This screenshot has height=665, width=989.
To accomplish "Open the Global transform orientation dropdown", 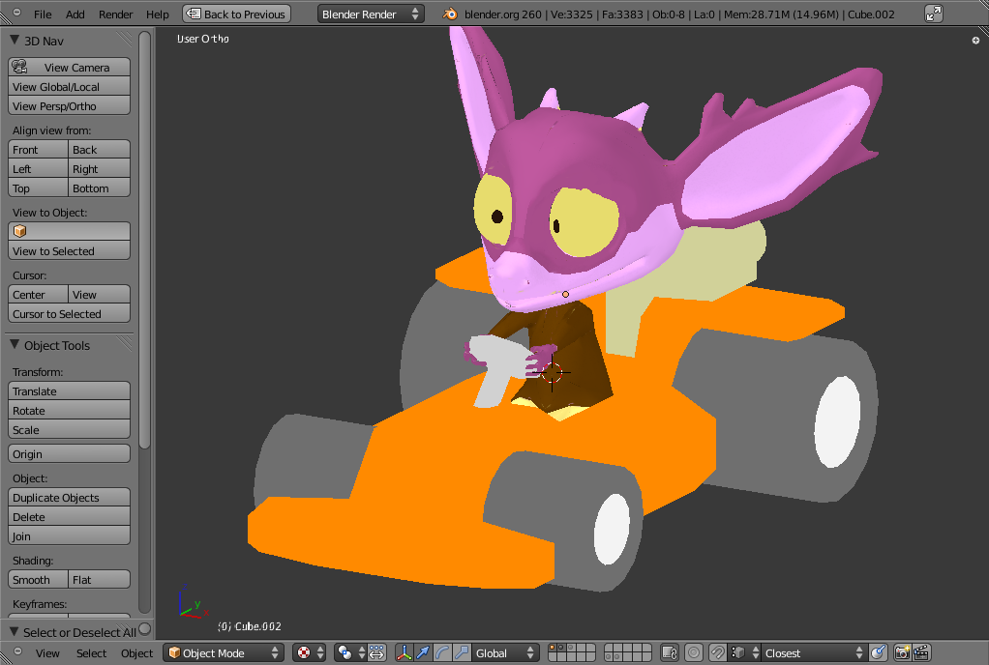I will 505,653.
